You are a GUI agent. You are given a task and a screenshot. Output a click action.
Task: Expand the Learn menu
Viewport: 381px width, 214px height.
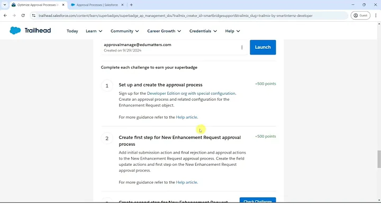[94, 31]
